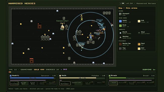The width and height of the screenshot is (164, 92).
Task: Trigger Volk's Consecrate ability
Action: click(76, 83)
